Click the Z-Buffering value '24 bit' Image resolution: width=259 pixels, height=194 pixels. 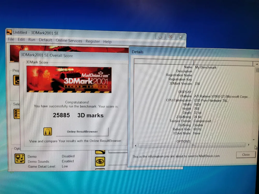click(197, 117)
